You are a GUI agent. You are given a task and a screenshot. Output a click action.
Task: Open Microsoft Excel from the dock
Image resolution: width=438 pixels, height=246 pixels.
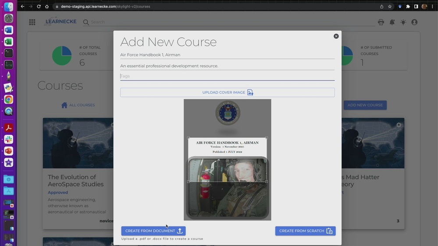(x=9, y=42)
